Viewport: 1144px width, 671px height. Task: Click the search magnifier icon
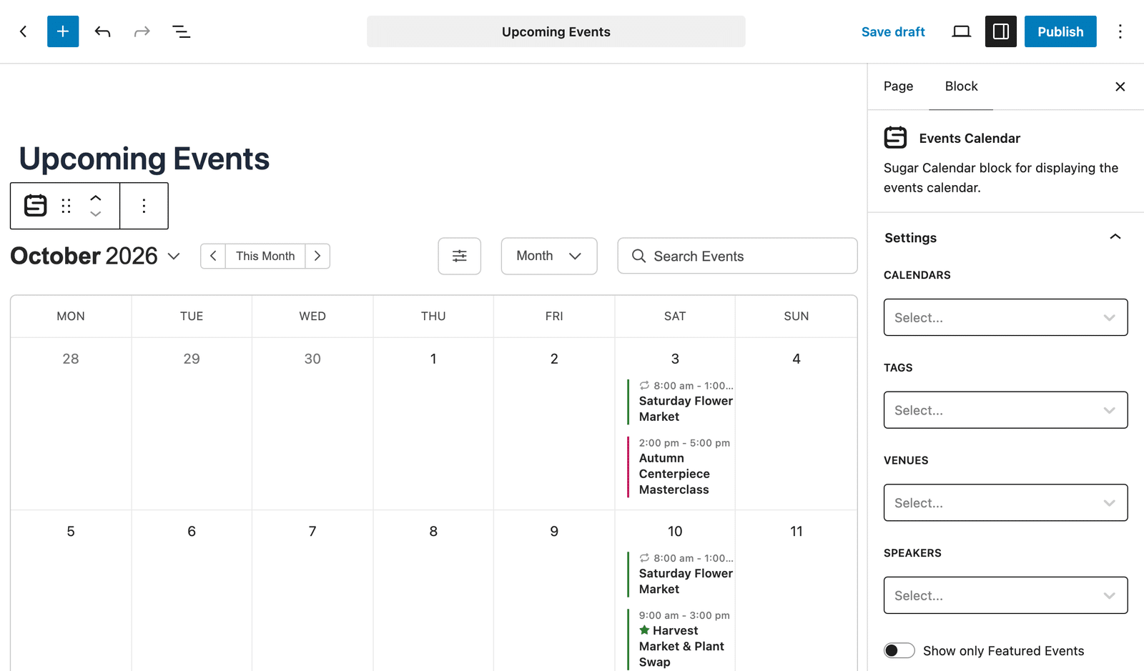(x=638, y=256)
